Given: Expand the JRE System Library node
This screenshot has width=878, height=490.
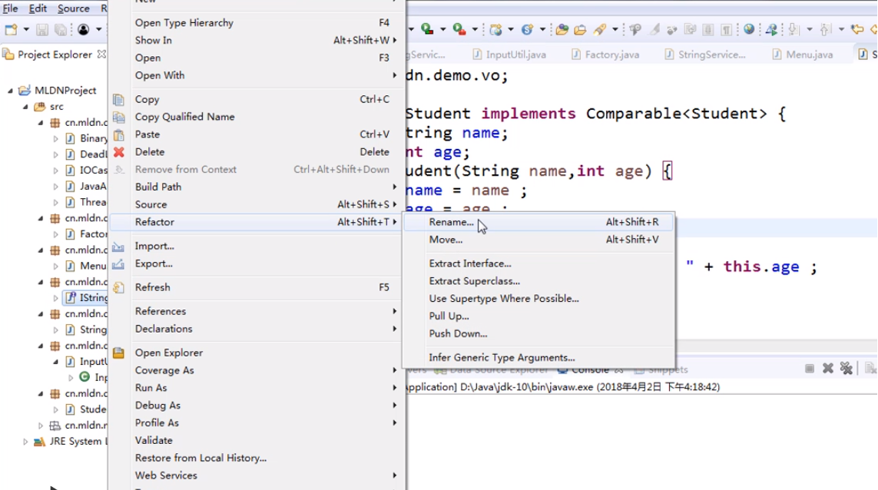Looking at the screenshot, I should tap(25, 442).
